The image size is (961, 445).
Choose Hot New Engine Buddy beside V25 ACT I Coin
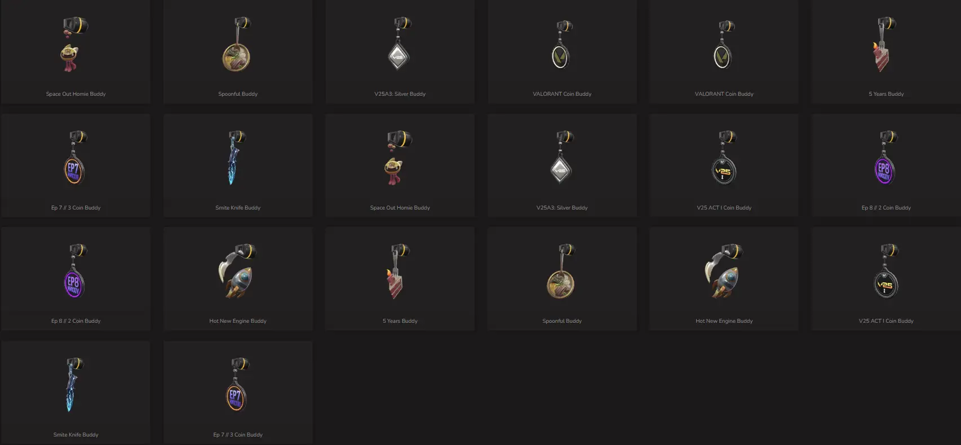pos(724,279)
